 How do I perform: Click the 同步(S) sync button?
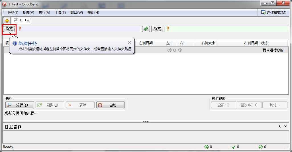tap(50, 105)
